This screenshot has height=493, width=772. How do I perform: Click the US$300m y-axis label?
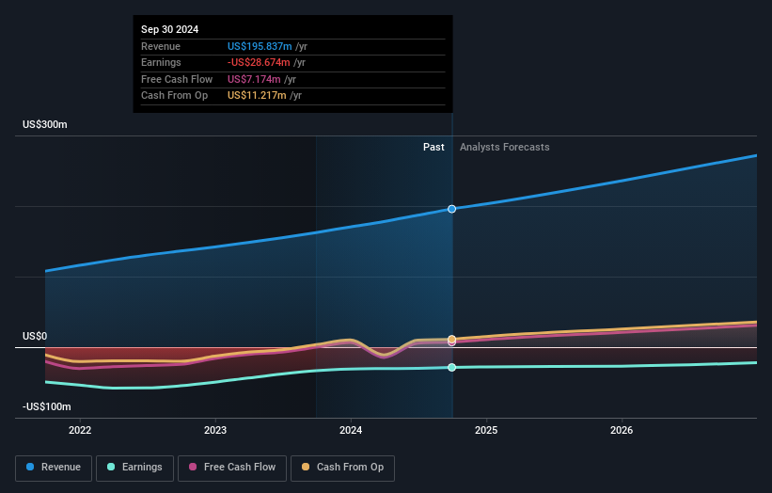pyautogui.click(x=45, y=124)
